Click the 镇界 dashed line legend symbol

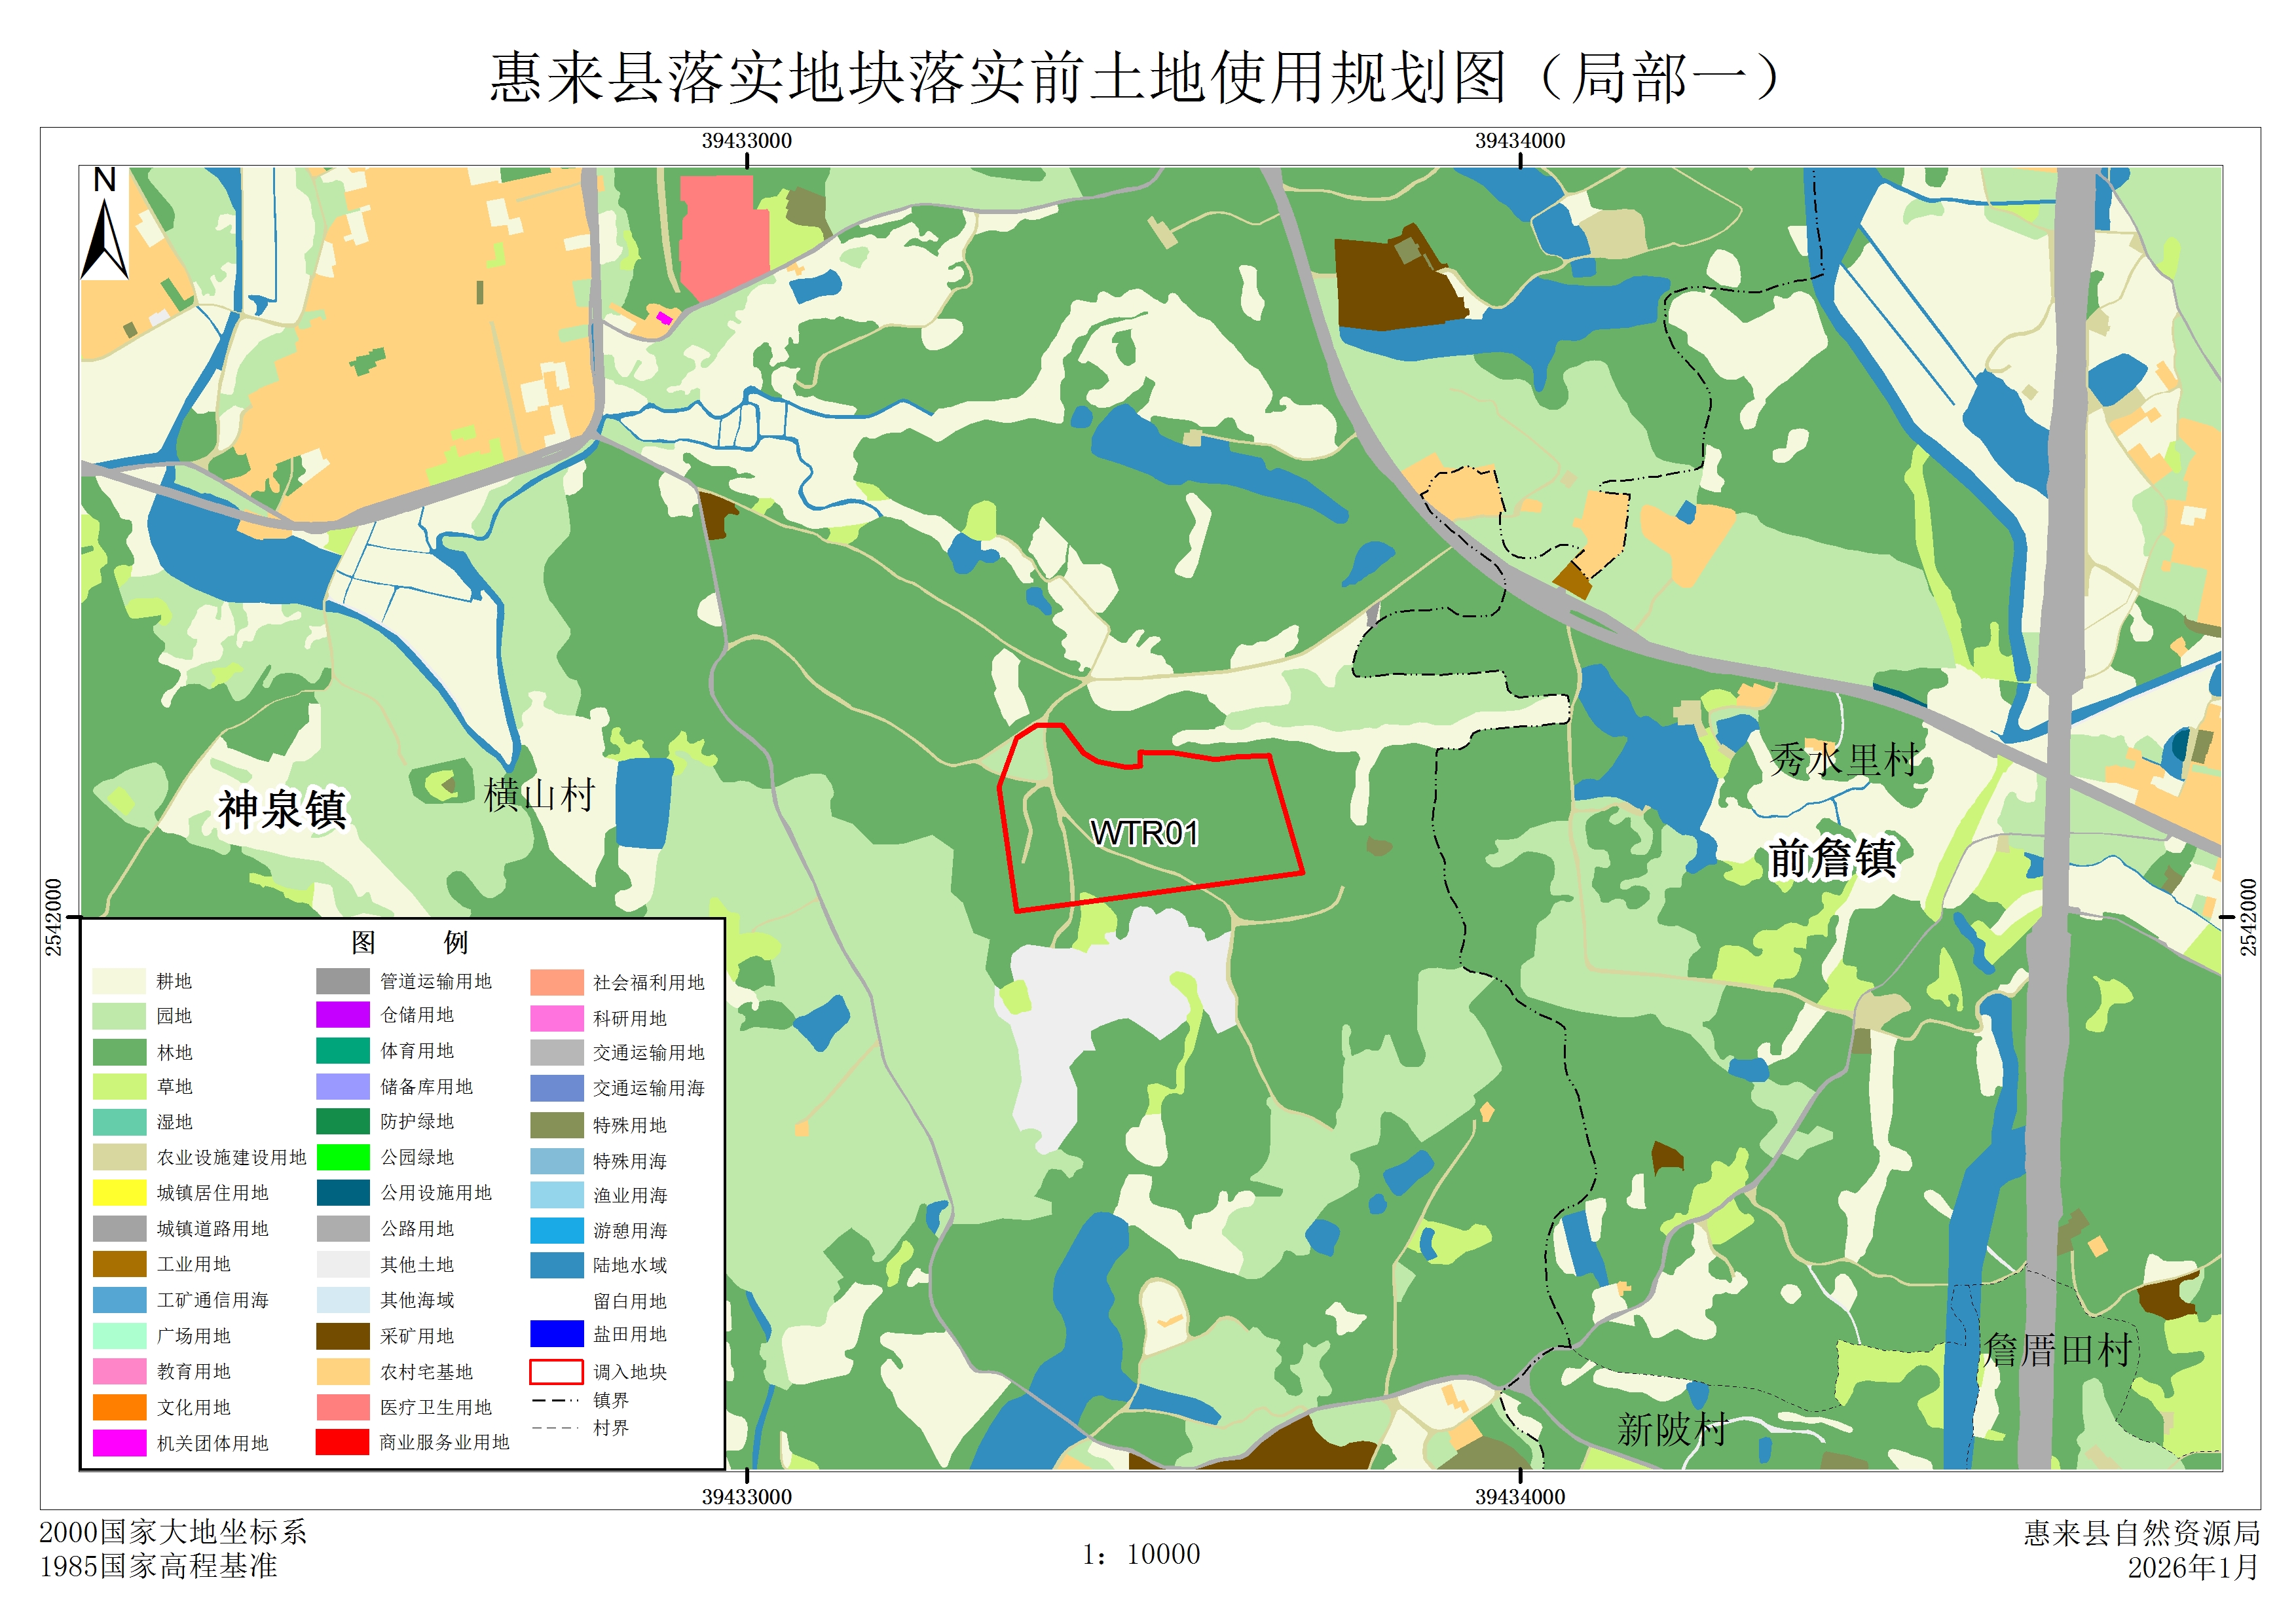click(555, 1400)
